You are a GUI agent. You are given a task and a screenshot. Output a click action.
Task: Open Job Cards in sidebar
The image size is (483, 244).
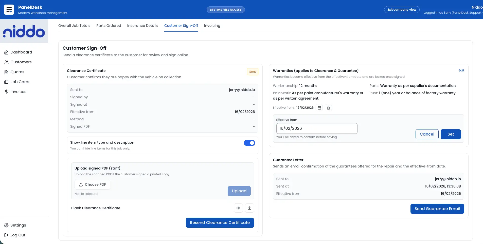(x=20, y=82)
